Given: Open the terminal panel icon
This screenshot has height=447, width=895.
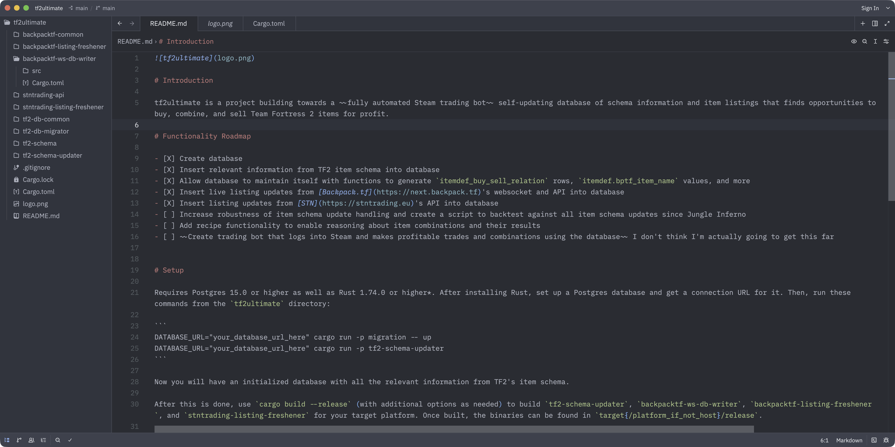Looking at the screenshot, I should pyautogui.click(x=874, y=440).
